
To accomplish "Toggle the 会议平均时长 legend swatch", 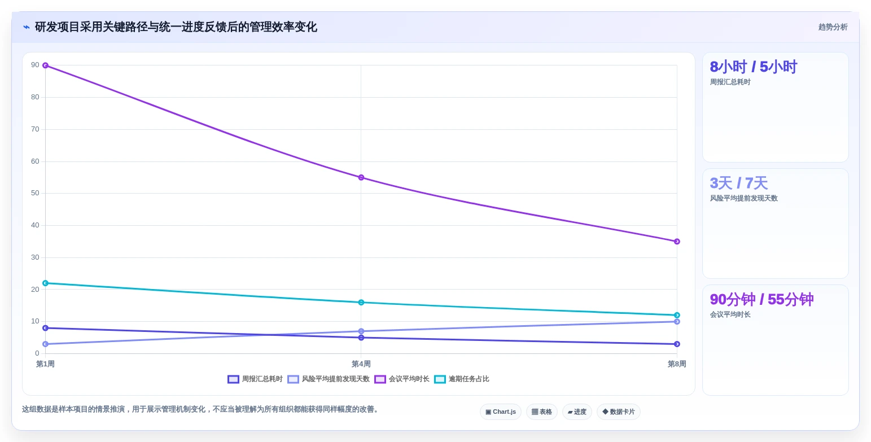I will pos(380,379).
